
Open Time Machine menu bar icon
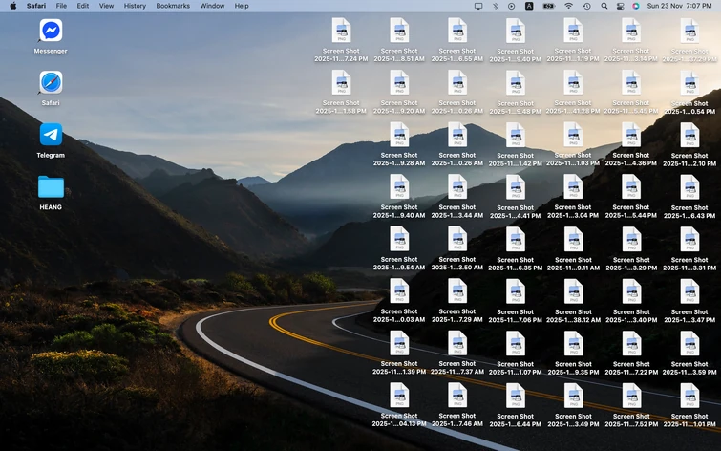click(x=586, y=6)
